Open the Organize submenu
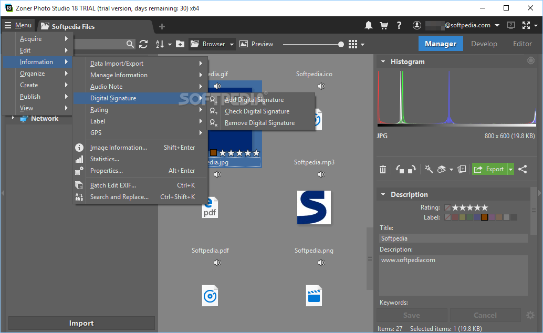 point(38,74)
